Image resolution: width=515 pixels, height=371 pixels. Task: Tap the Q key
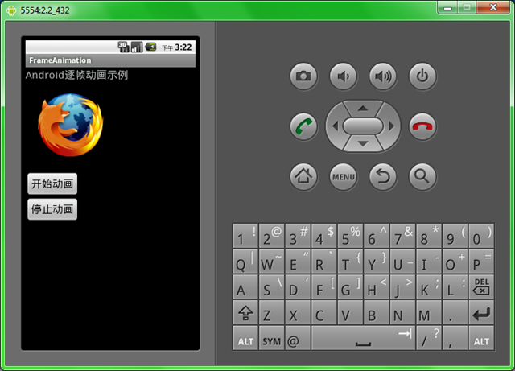(245, 262)
